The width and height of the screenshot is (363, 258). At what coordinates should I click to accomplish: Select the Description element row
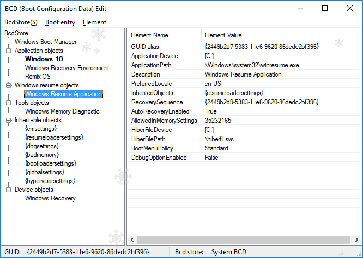coord(245,74)
